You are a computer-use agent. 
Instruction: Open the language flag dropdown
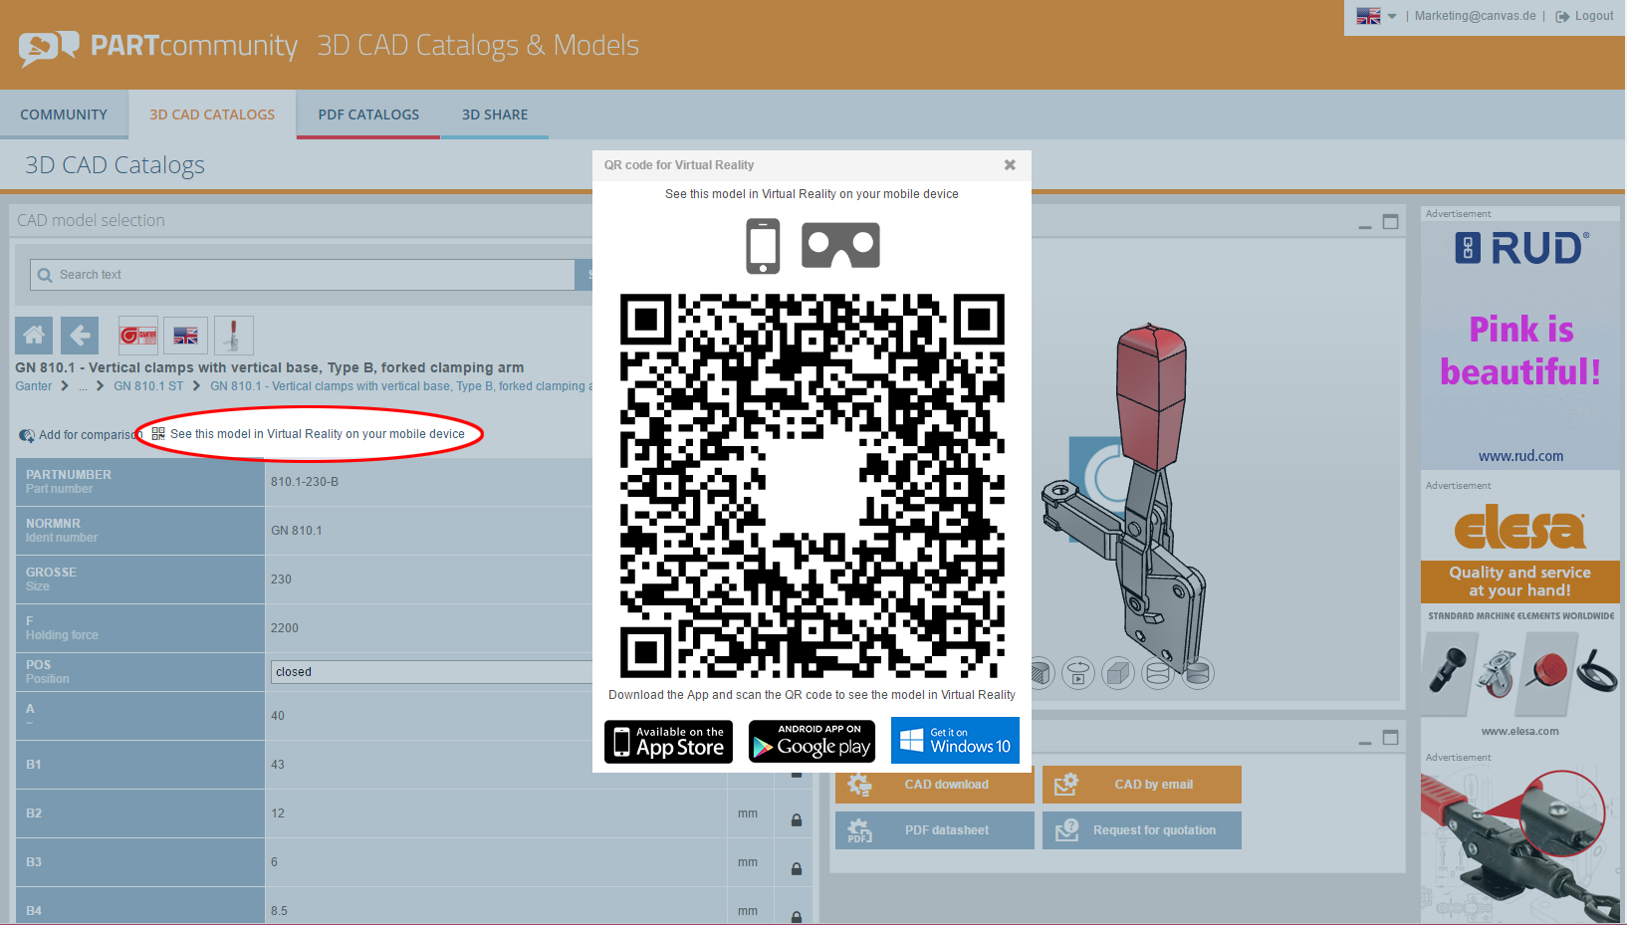pyautogui.click(x=1376, y=16)
